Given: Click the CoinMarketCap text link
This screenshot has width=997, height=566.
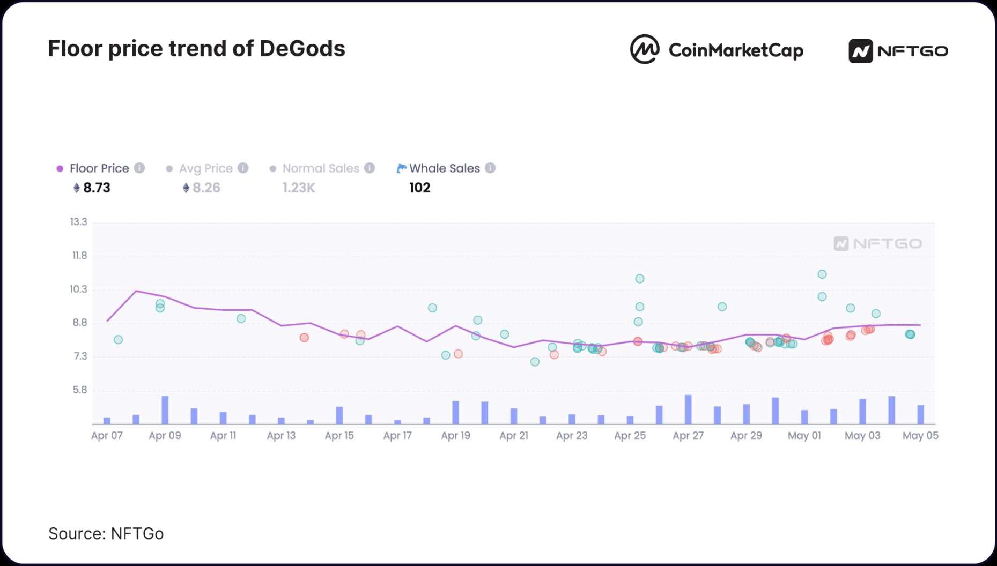Looking at the screenshot, I should [x=735, y=50].
